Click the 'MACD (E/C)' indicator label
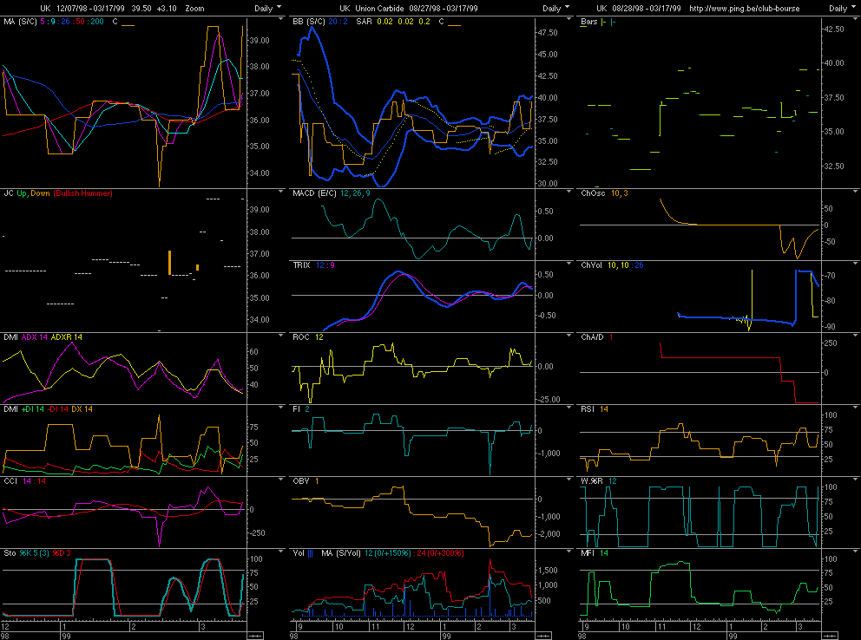 314,193
